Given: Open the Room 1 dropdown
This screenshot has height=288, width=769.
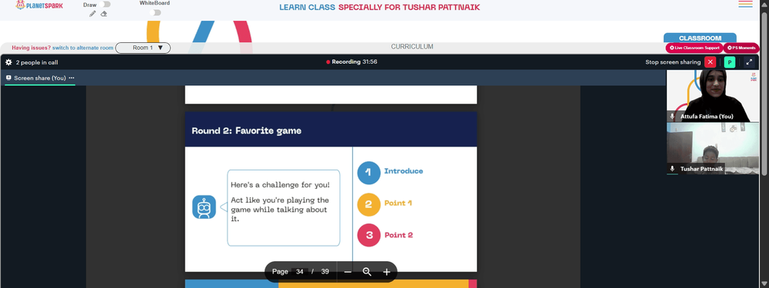Looking at the screenshot, I should (x=143, y=48).
